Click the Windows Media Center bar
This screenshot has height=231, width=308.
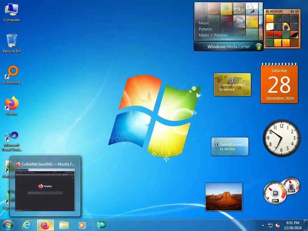pos(229,47)
